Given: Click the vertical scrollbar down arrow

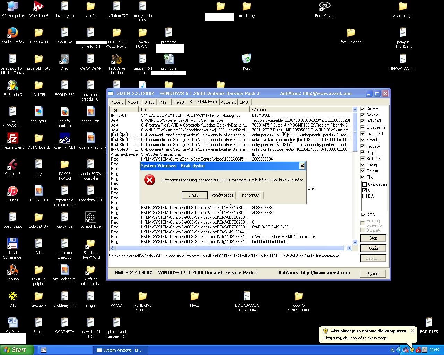Looking at the screenshot, I should [355, 242].
